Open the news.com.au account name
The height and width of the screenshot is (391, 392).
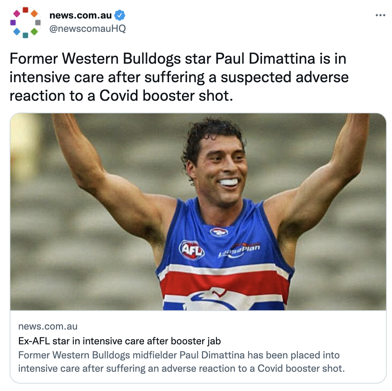click(x=80, y=16)
